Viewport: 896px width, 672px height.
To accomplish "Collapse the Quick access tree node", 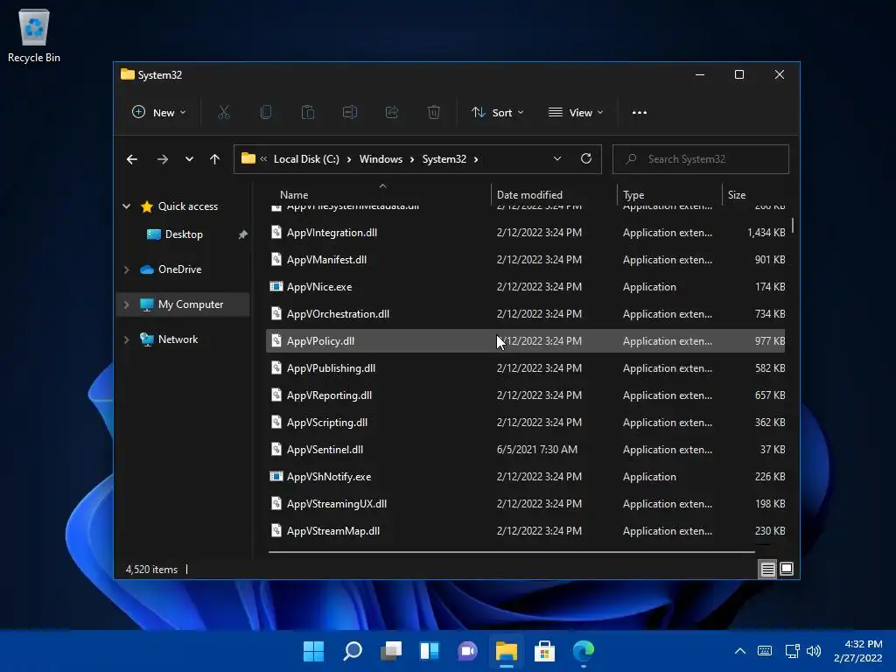I will (126, 206).
